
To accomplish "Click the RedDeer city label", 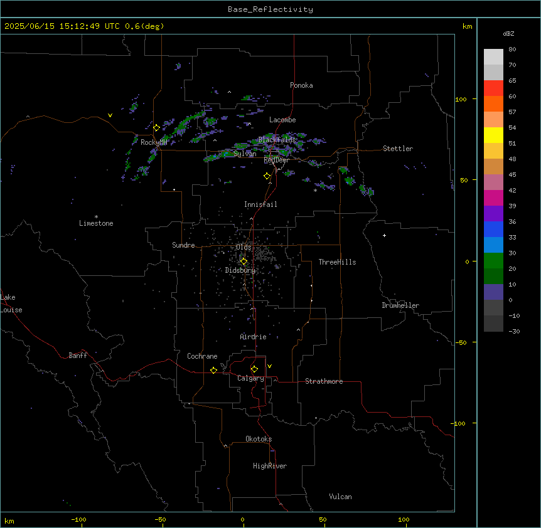I will [276, 160].
